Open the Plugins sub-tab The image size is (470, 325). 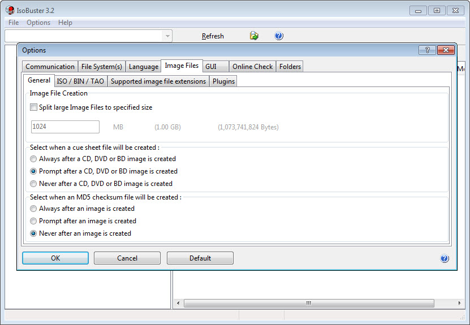(x=223, y=81)
